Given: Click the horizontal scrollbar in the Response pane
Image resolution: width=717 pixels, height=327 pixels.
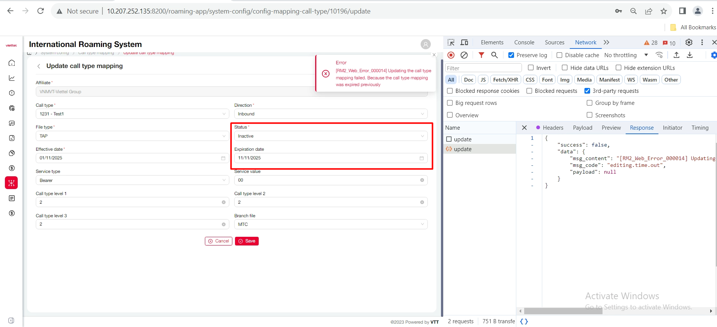Looking at the screenshot, I should [x=563, y=311].
